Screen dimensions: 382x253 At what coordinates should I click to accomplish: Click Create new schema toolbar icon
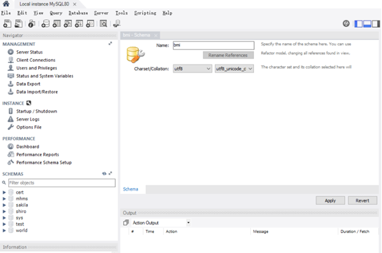pyautogui.click(x=45, y=24)
